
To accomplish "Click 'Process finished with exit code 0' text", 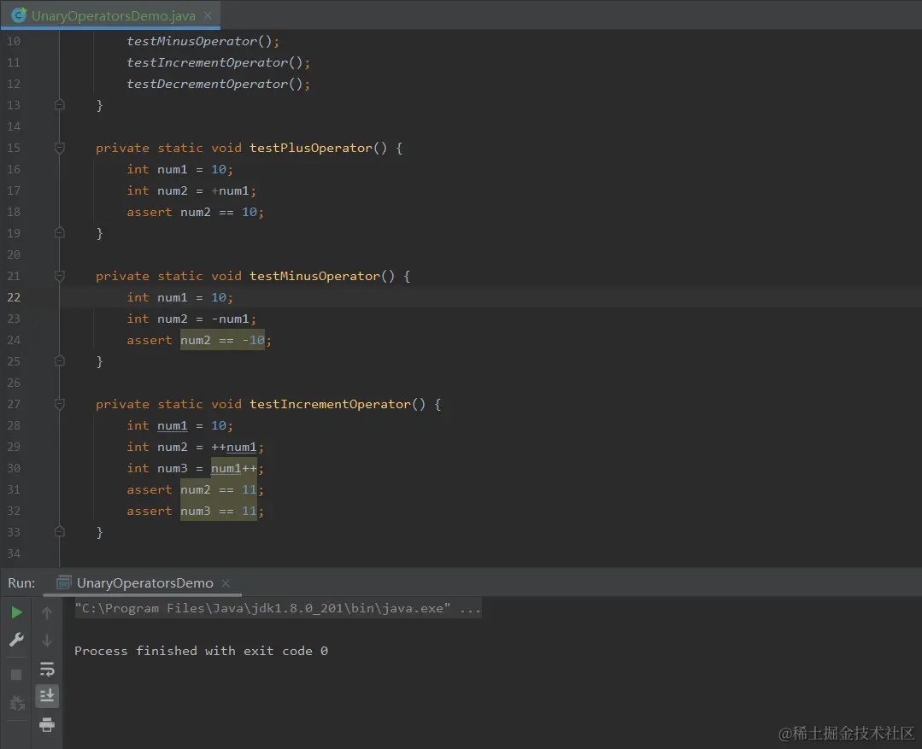I will coord(201,651).
